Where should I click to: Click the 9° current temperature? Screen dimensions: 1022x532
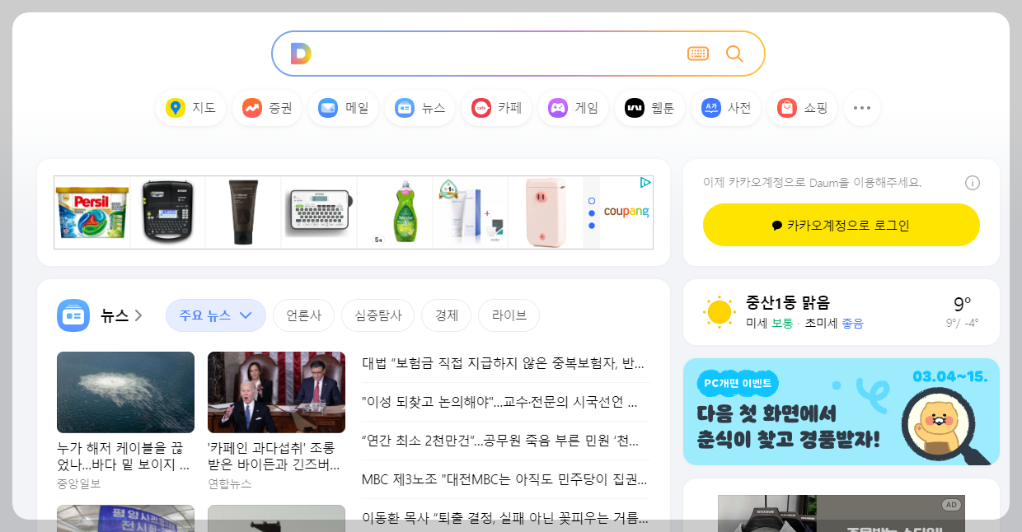pyautogui.click(x=963, y=304)
